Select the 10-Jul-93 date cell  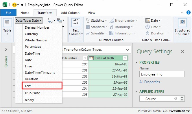(x=108, y=64)
